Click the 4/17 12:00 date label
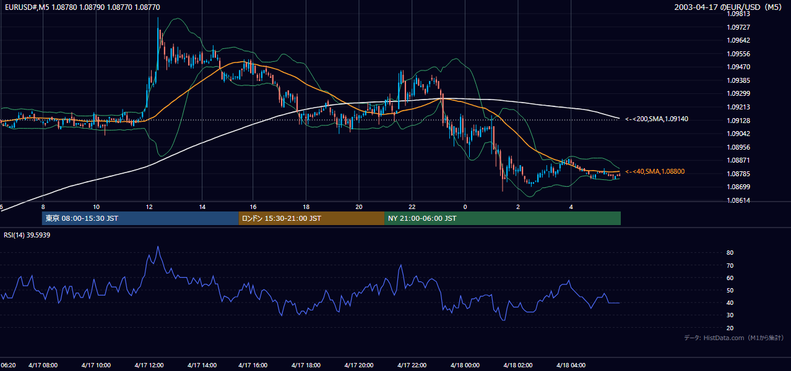791x371 pixels. (x=149, y=365)
